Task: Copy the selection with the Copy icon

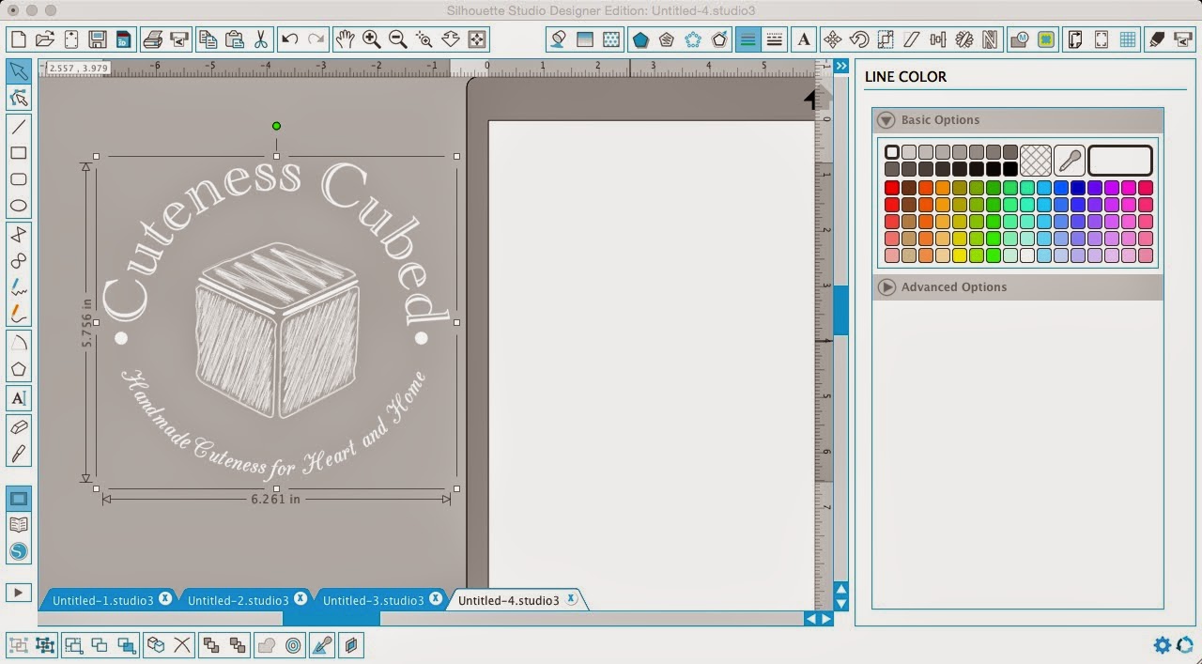Action: [x=208, y=39]
